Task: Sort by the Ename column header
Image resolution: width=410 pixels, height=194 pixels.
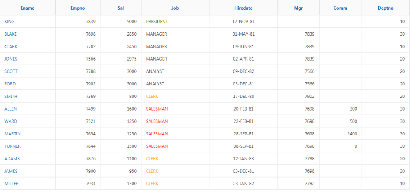Action: 28,8
